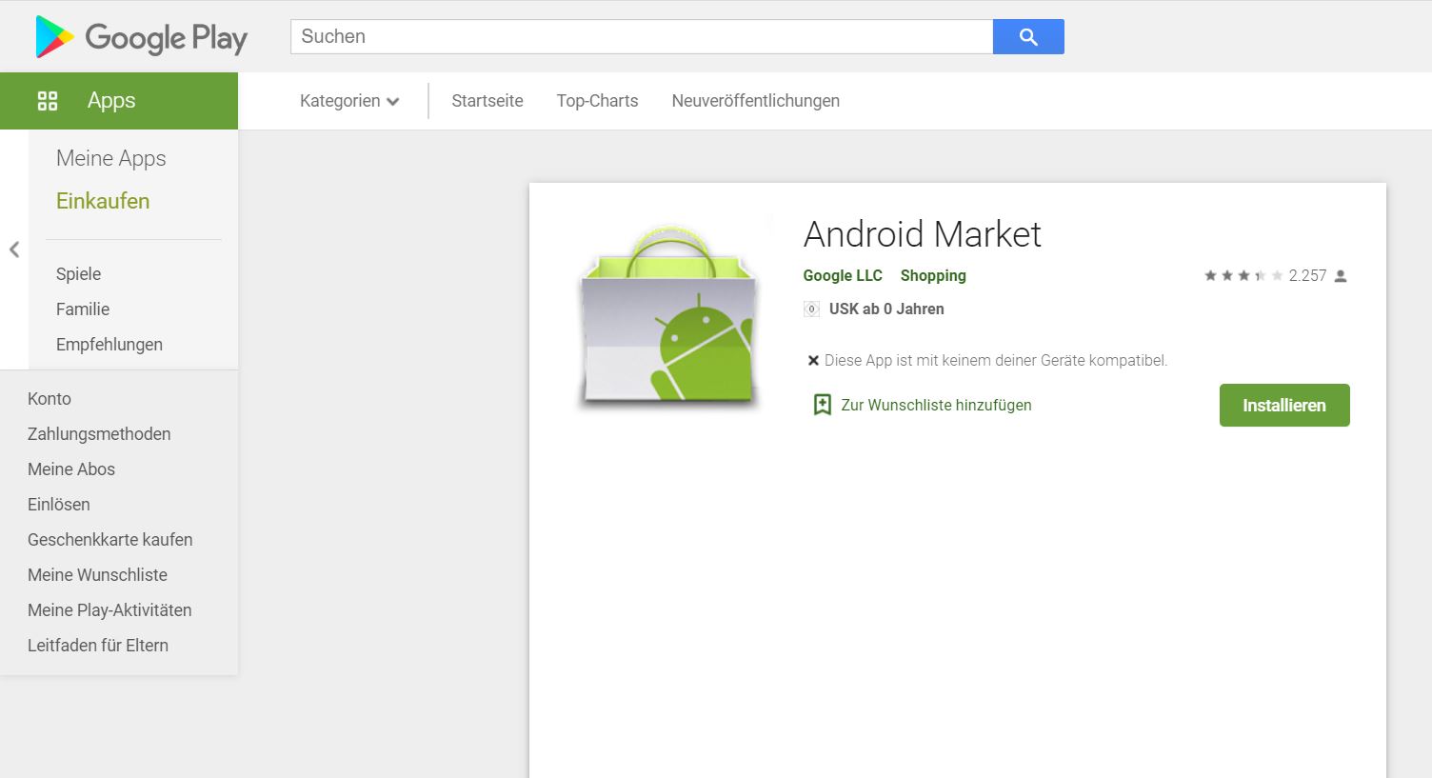
Task: Open the Shopping category link
Action: pyautogui.click(x=933, y=275)
